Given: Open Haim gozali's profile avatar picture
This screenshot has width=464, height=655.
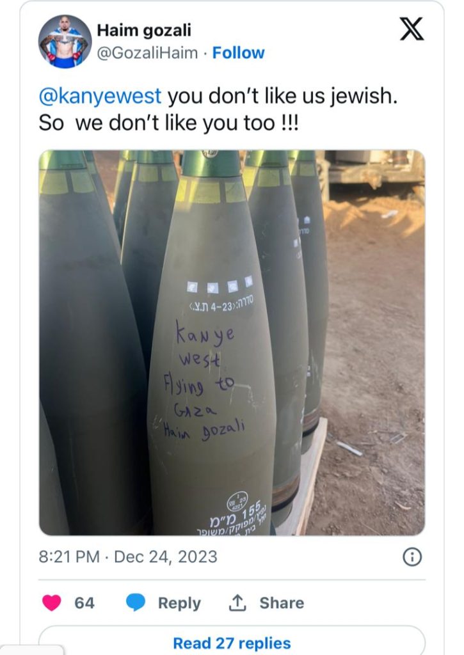Looking at the screenshot, I should click(x=65, y=42).
